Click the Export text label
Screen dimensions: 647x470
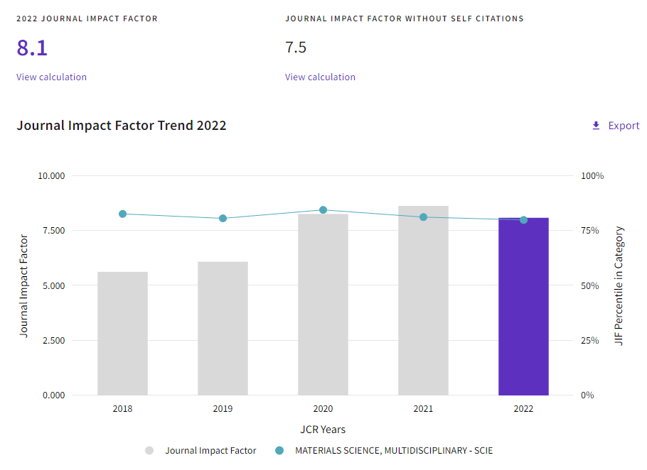coord(624,126)
